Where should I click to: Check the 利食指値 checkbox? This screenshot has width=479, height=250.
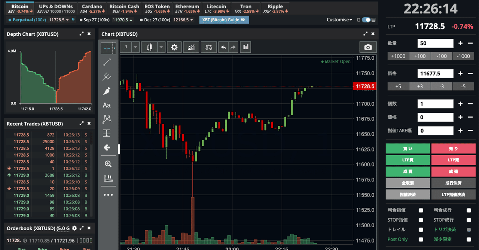[x=421, y=210]
